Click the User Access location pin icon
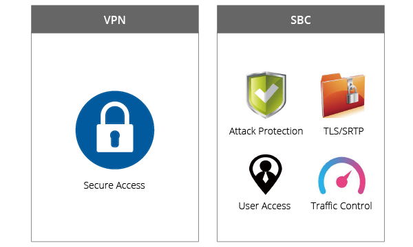Image resolution: width=413 pixels, height=247 pixels. click(x=266, y=174)
